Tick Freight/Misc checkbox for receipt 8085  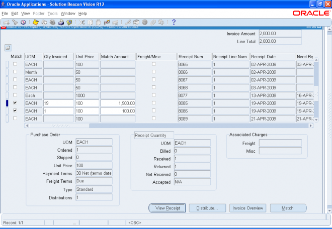coord(154,103)
